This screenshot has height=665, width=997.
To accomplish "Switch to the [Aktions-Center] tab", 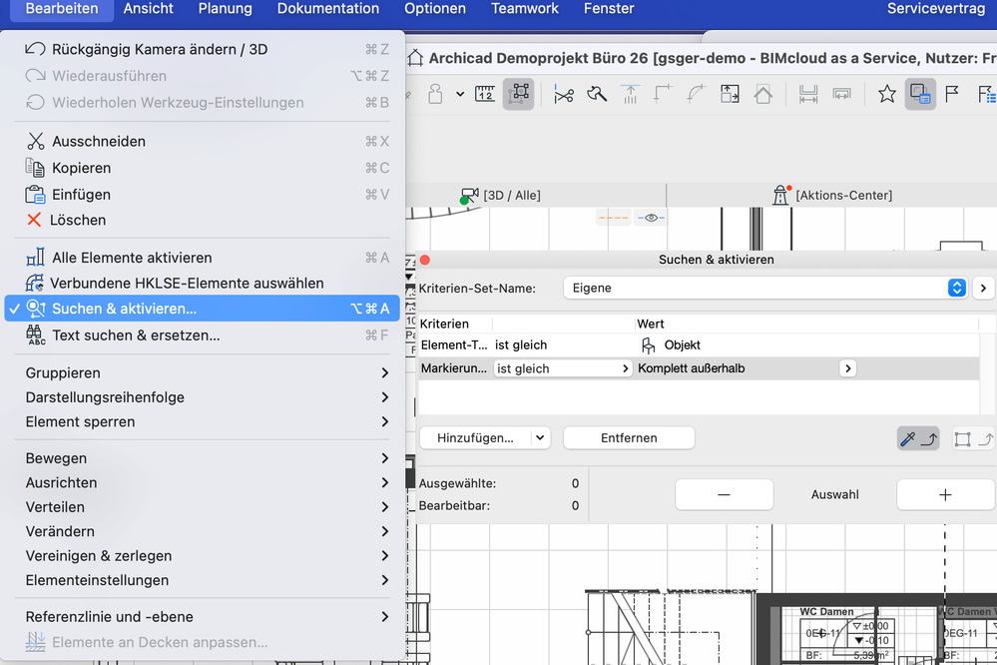I will 832,195.
